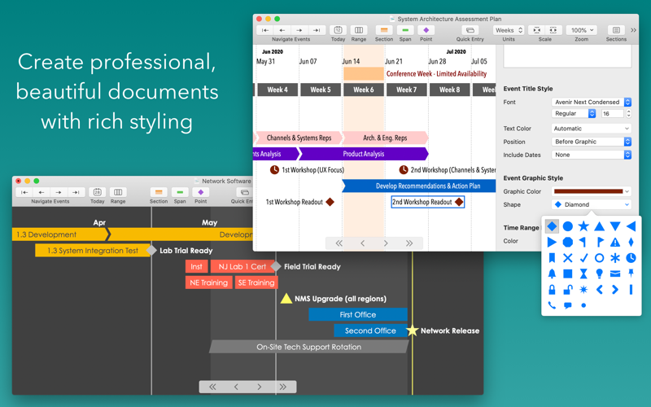Viewport: 651px width, 407px height.
Task: Choose the envelope shape icon
Action: (615, 274)
